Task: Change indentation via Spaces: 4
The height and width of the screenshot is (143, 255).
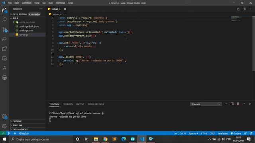Action: pos(193,133)
